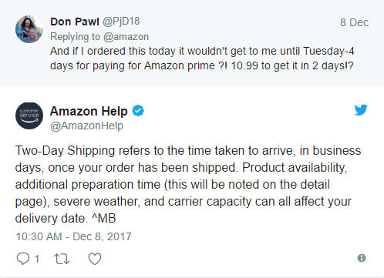
Task: Open the Don Pawl name link
Action: (x=75, y=22)
